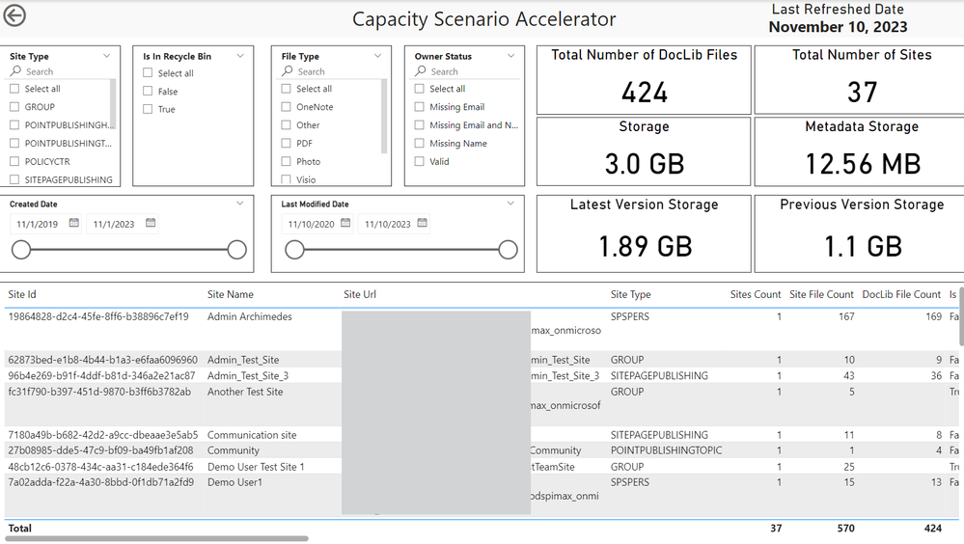Viewport: 964px width, 544px height.
Task: Check False in Is In Recycle Bin
Action: [x=148, y=91]
